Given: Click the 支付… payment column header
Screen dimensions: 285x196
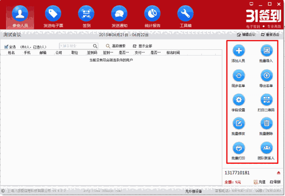Looking at the screenshot, I should (x=140, y=53).
